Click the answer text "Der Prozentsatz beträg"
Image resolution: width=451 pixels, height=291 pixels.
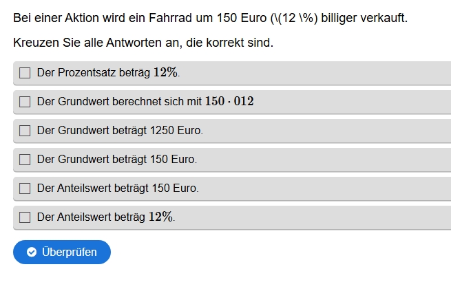pos(94,73)
